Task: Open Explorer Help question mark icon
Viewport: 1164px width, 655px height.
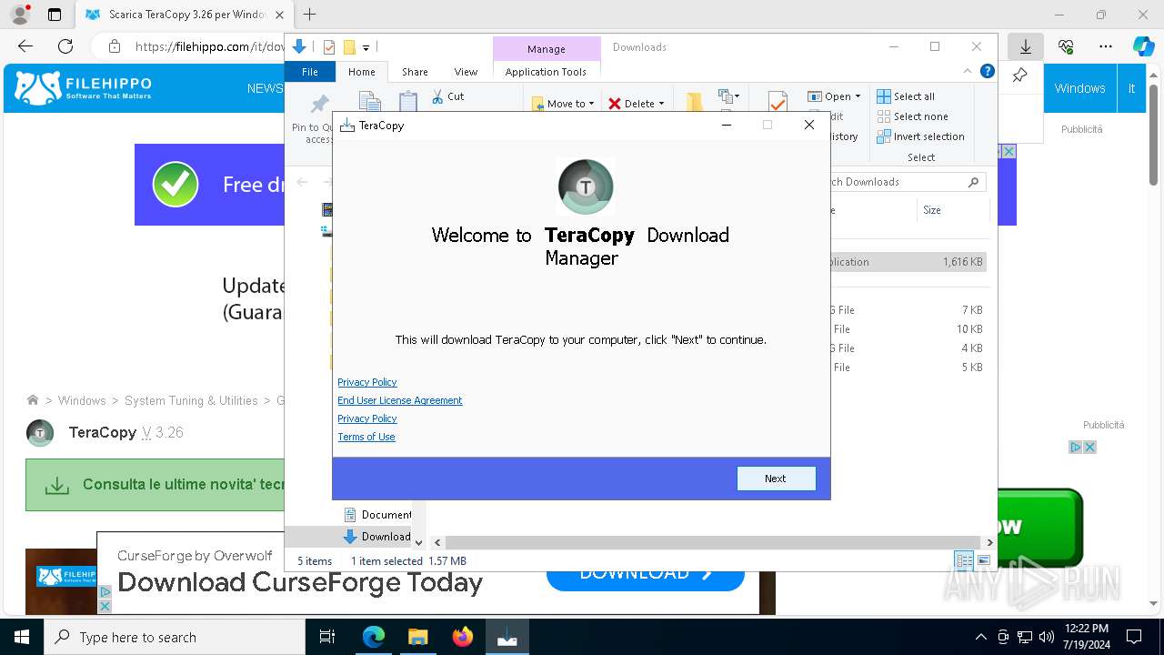Action: click(x=988, y=72)
